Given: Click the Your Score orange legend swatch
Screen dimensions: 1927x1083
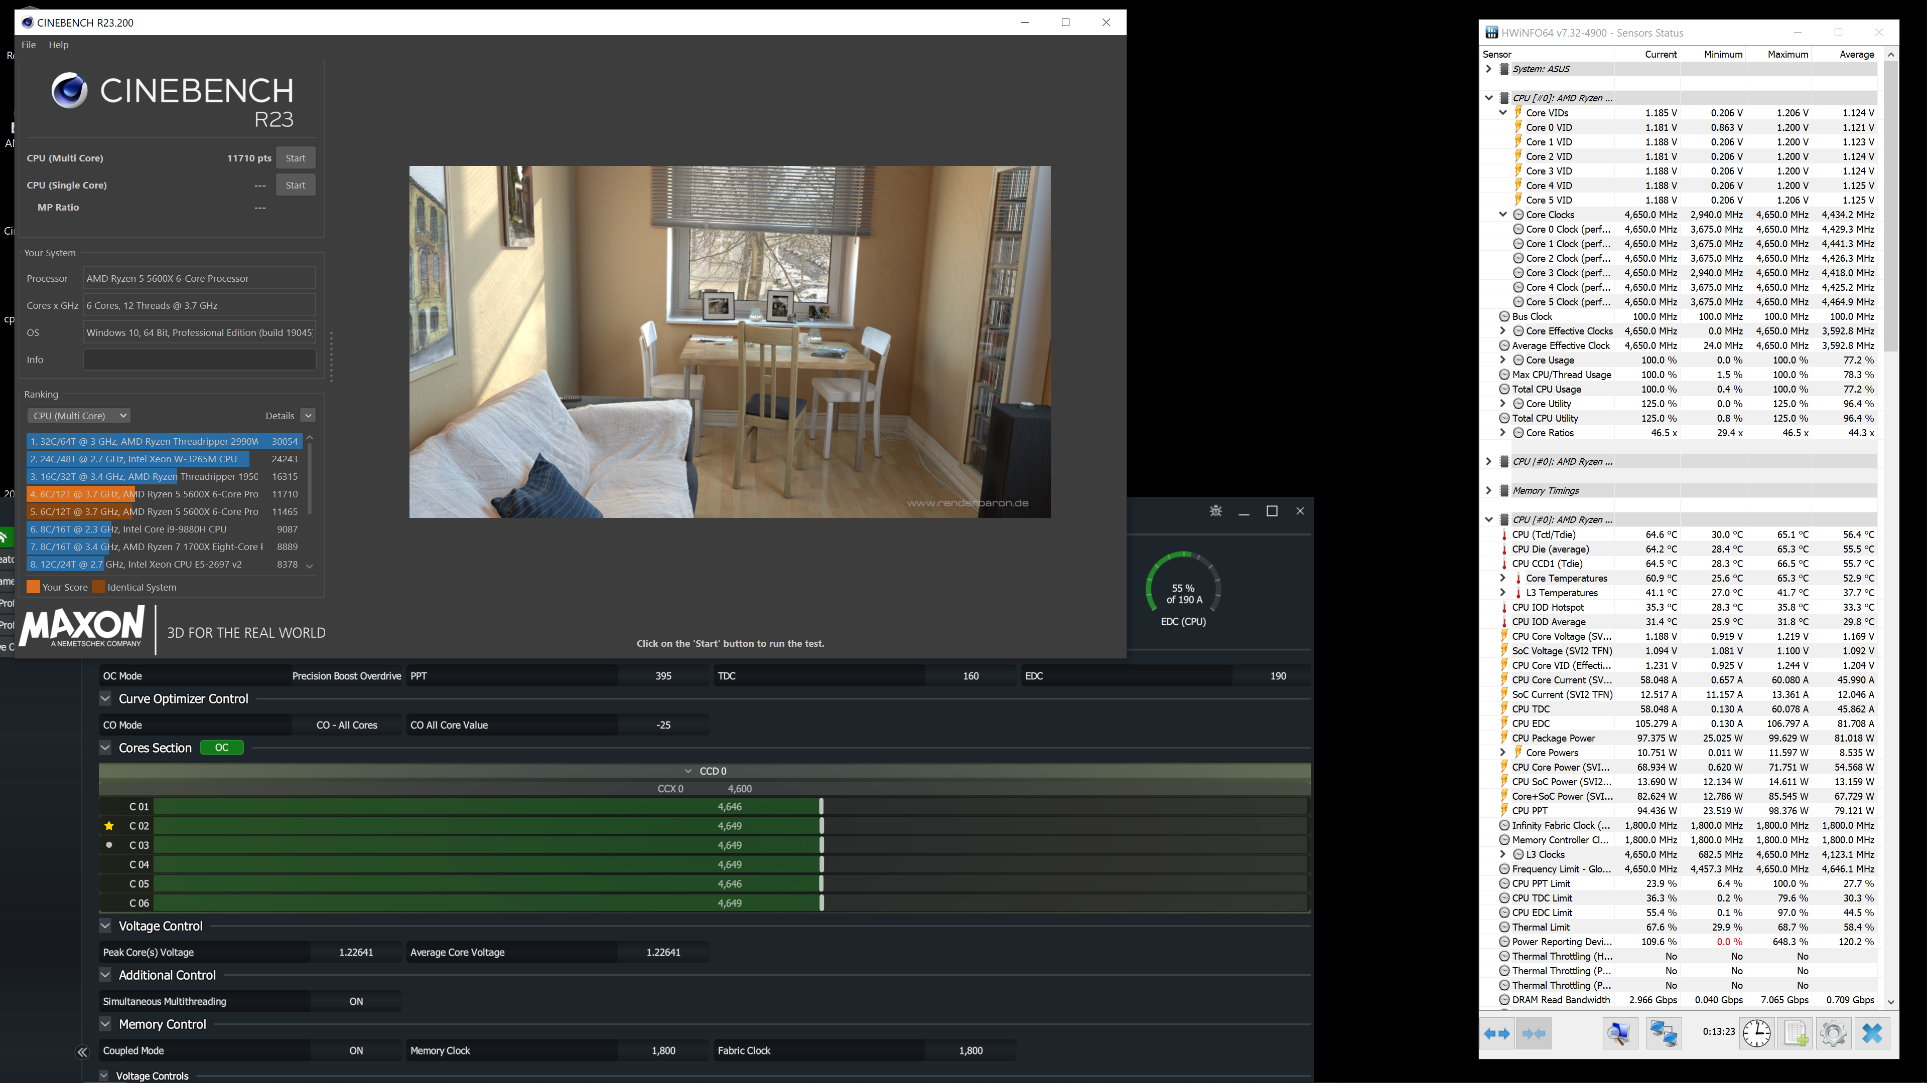Looking at the screenshot, I should pyautogui.click(x=33, y=588).
